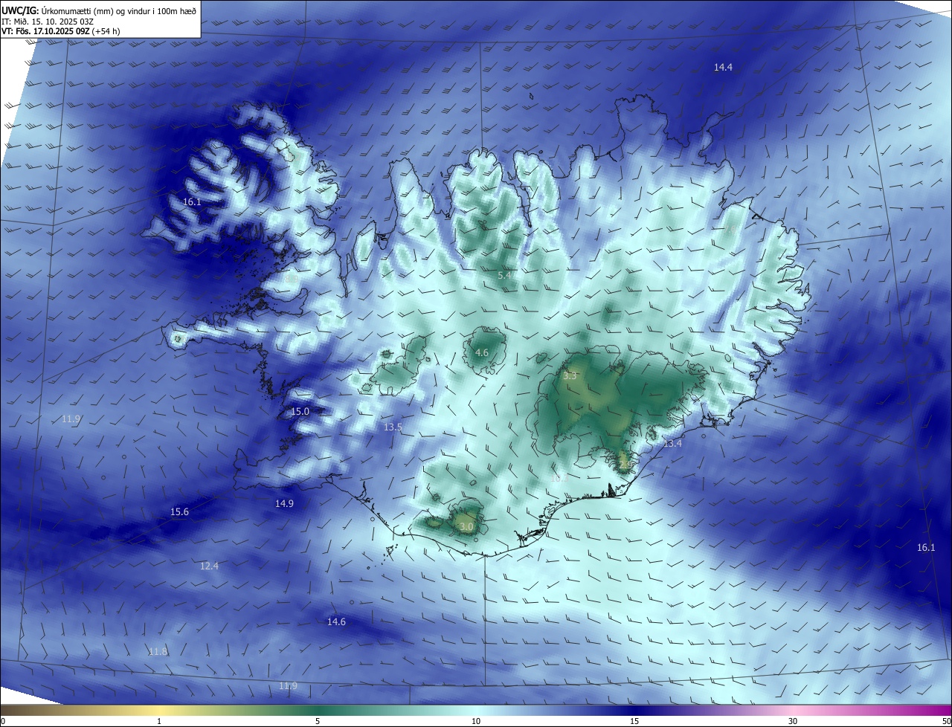The width and height of the screenshot is (952, 727).
Task: Click the colorbar tick labeled 15
Action: coord(634,721)
